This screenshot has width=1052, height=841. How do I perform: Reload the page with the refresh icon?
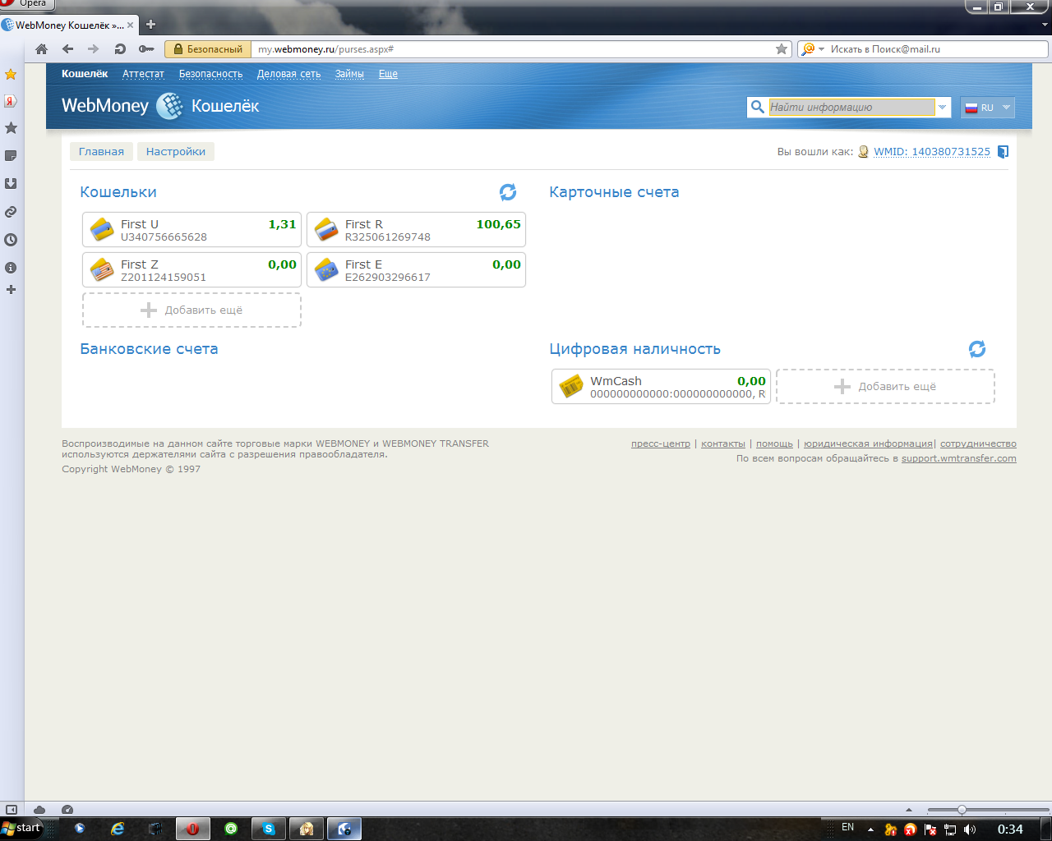tap(120, 49)
